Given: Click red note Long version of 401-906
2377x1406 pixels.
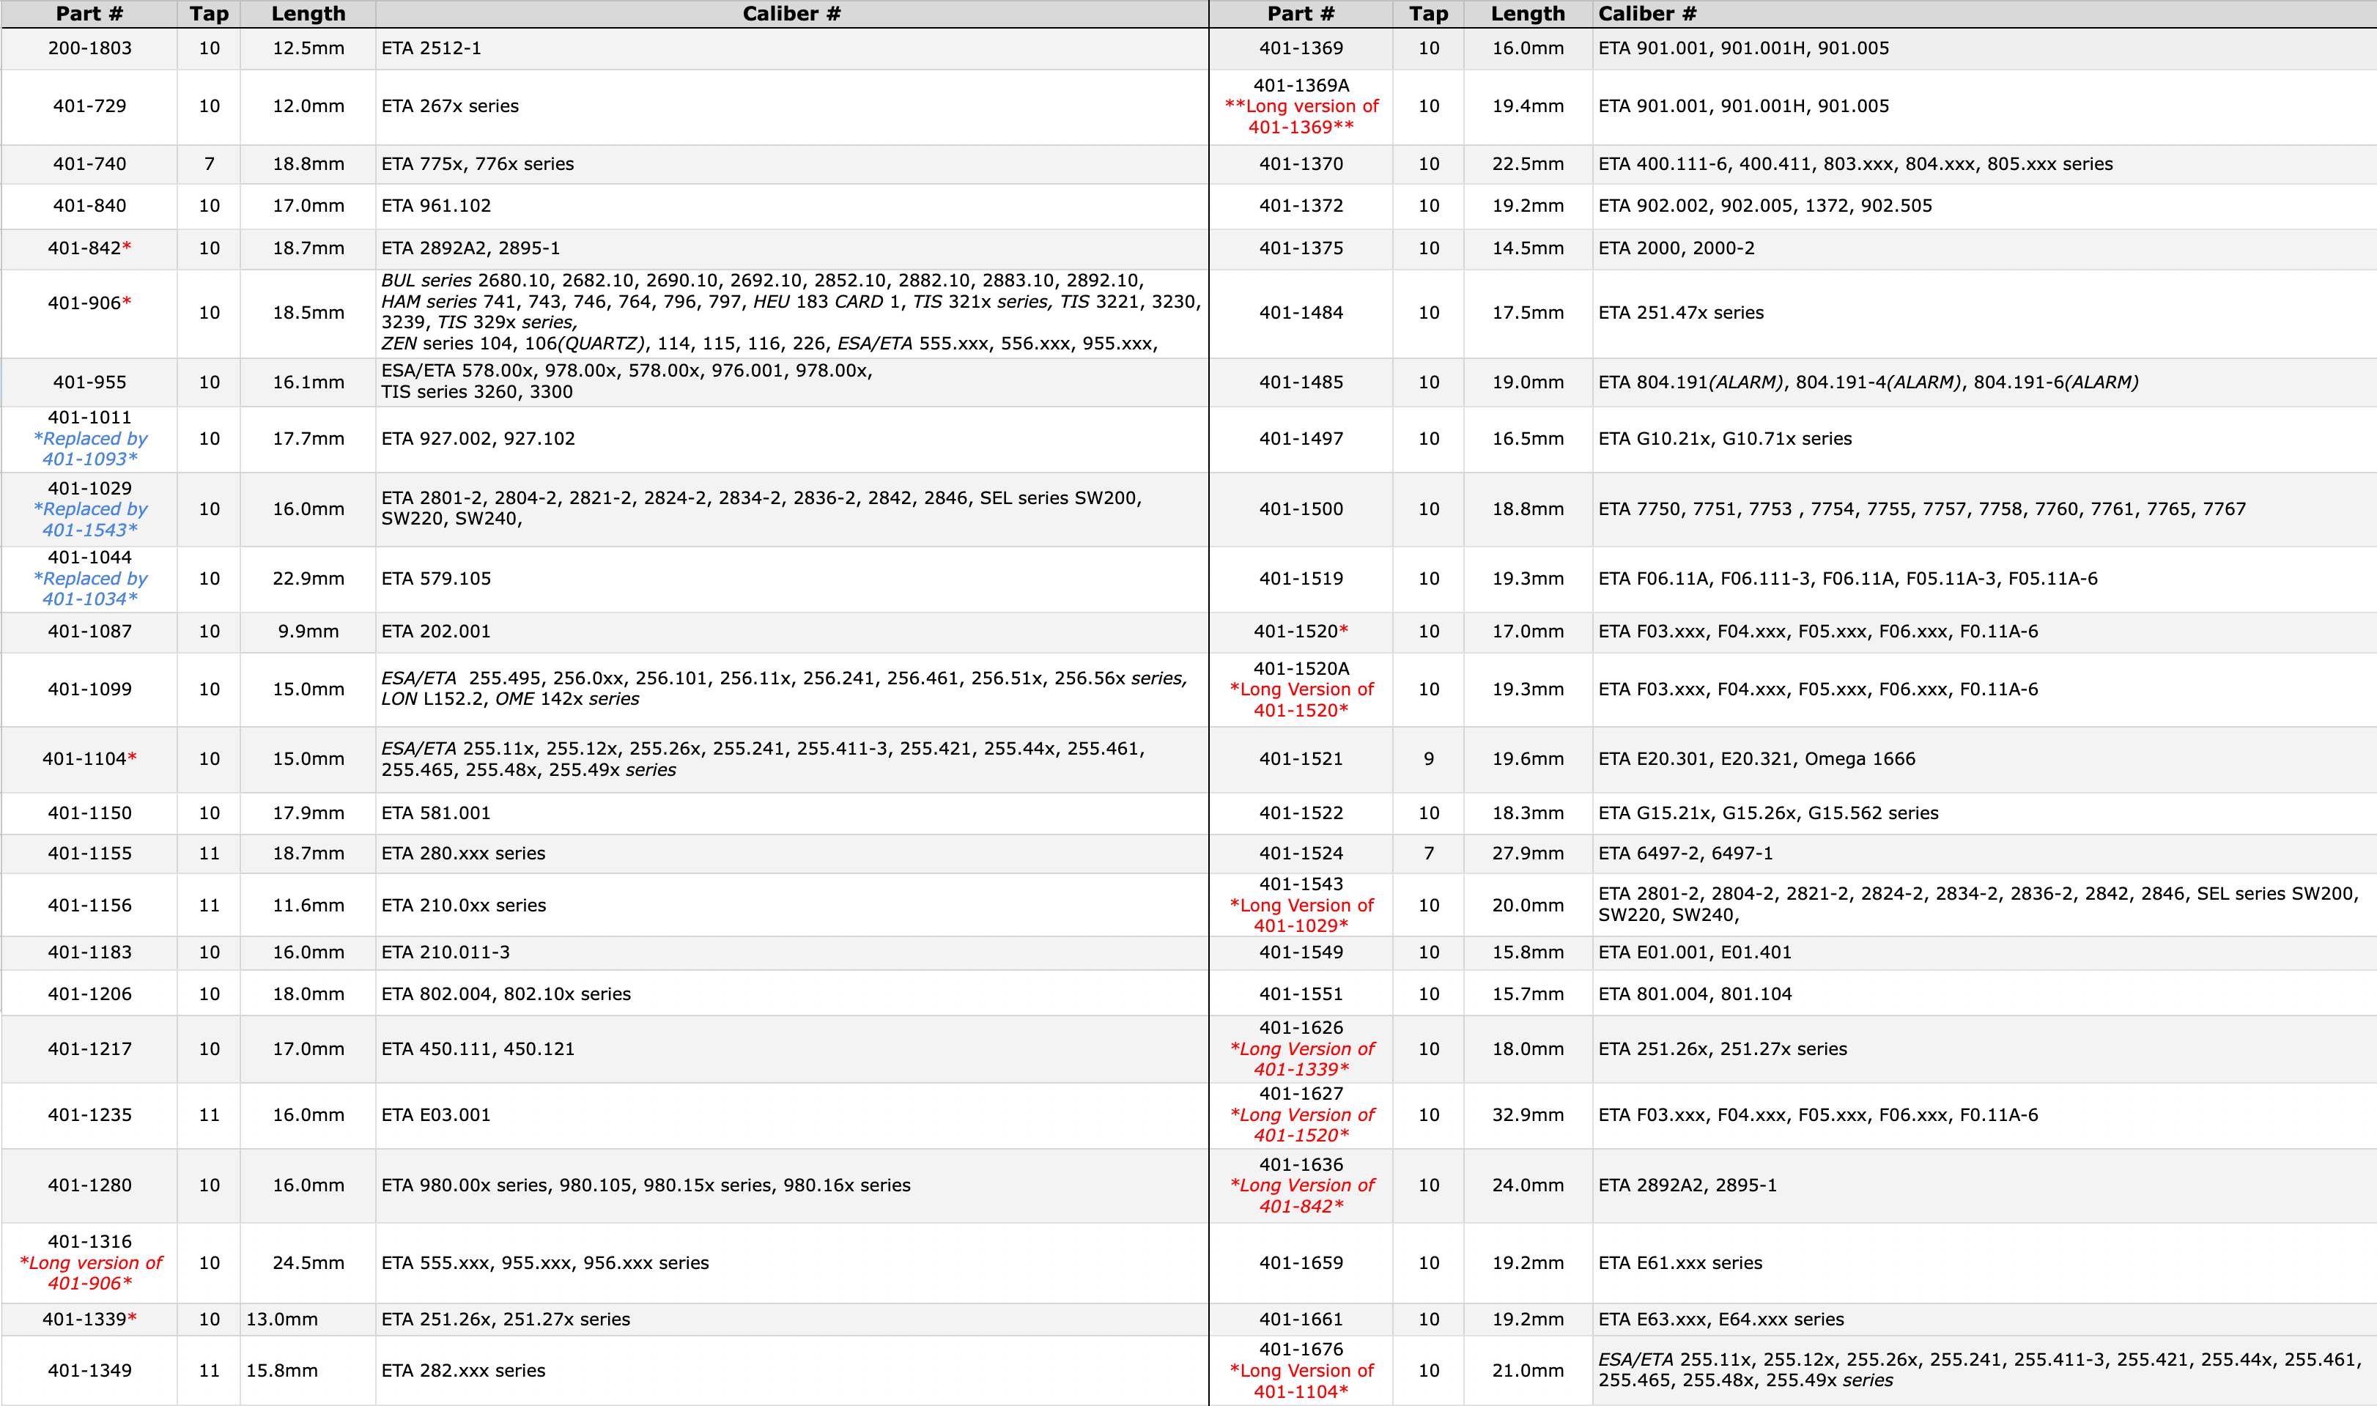Looking at the screenshot, I should pos(90,1273).
